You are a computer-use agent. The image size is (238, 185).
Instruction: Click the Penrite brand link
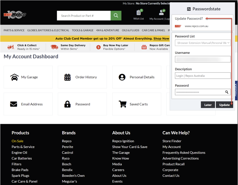(68, 147)
